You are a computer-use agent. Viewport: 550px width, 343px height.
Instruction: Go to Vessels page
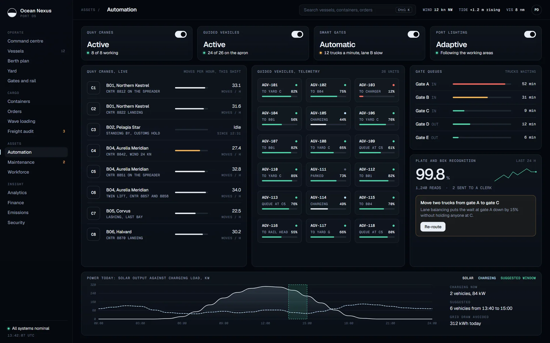tap(36, 51)
